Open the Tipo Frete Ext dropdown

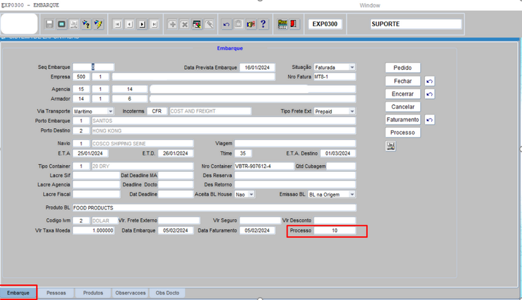click(x=352, y=111)
